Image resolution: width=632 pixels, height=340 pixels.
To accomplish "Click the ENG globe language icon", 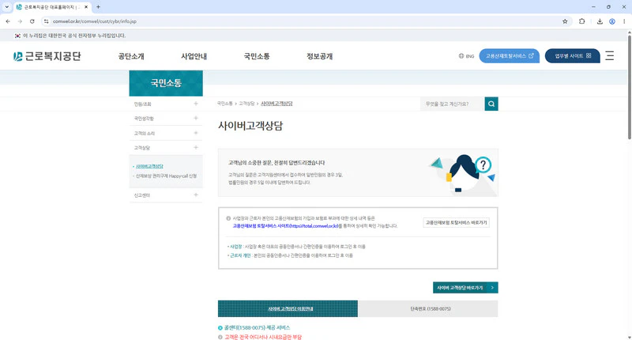I will click(466, 56).
